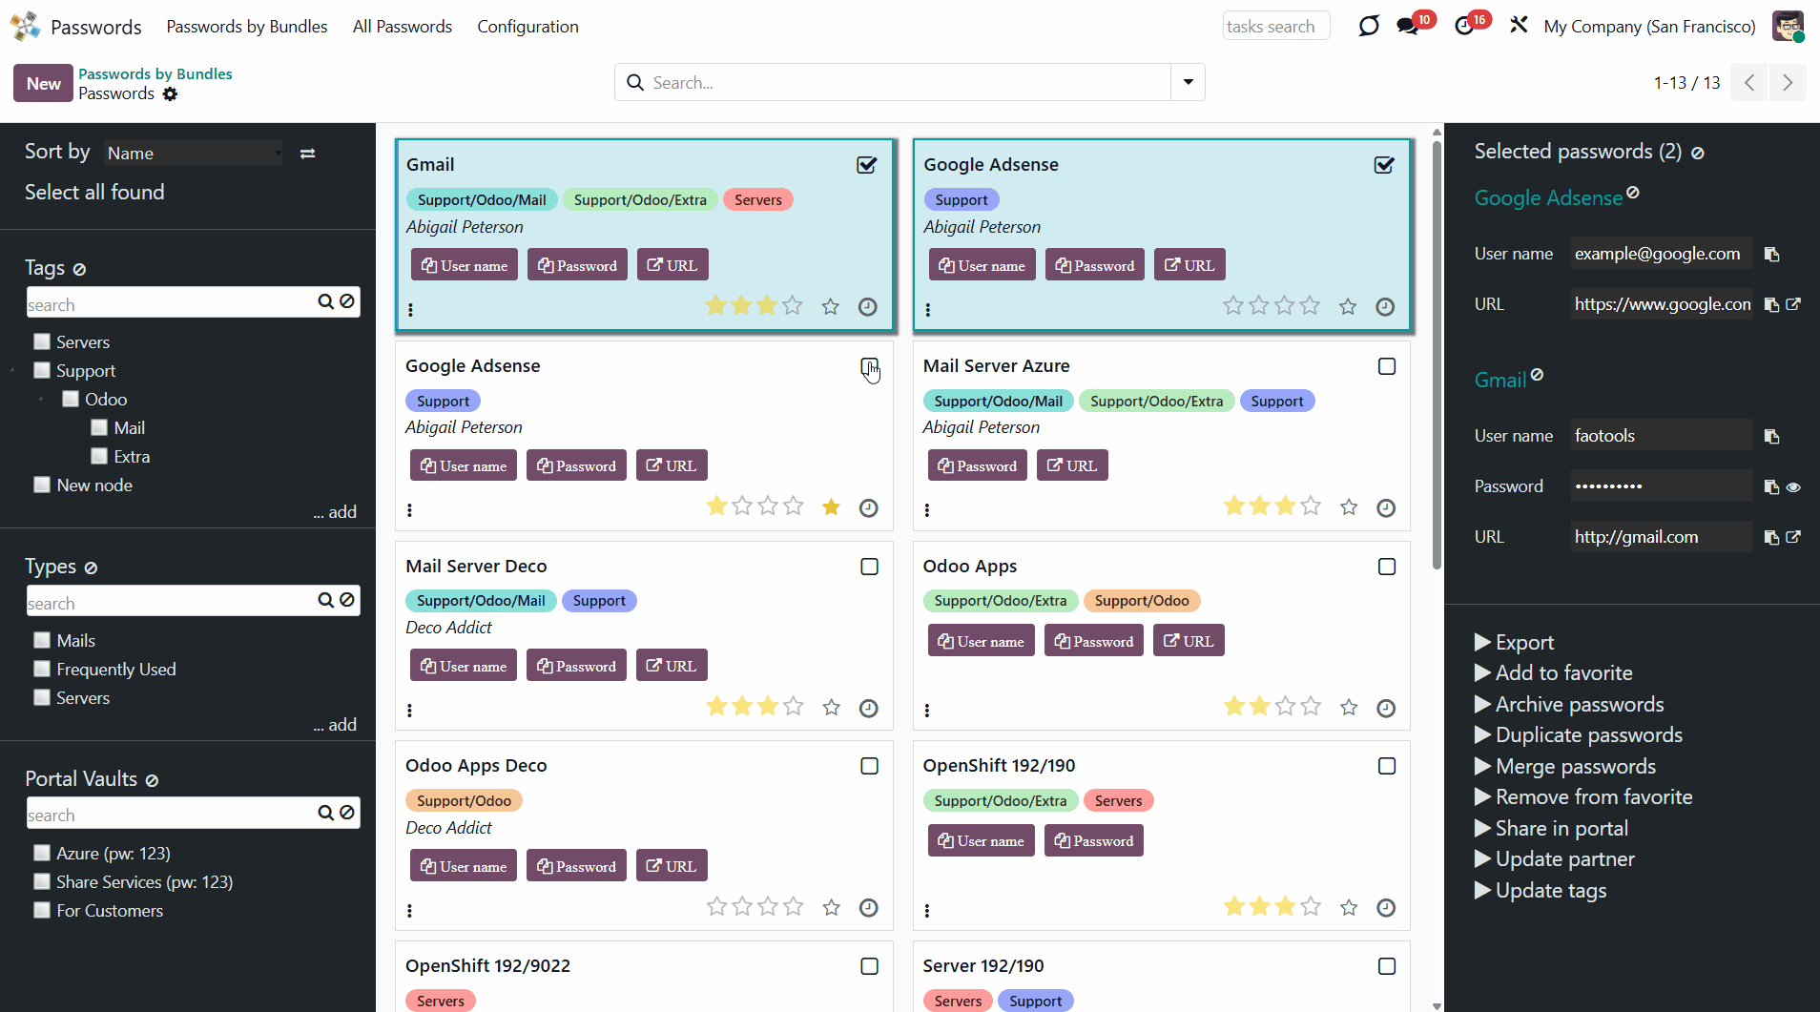Click the favorite star on the Gmail card

point(831,306)
